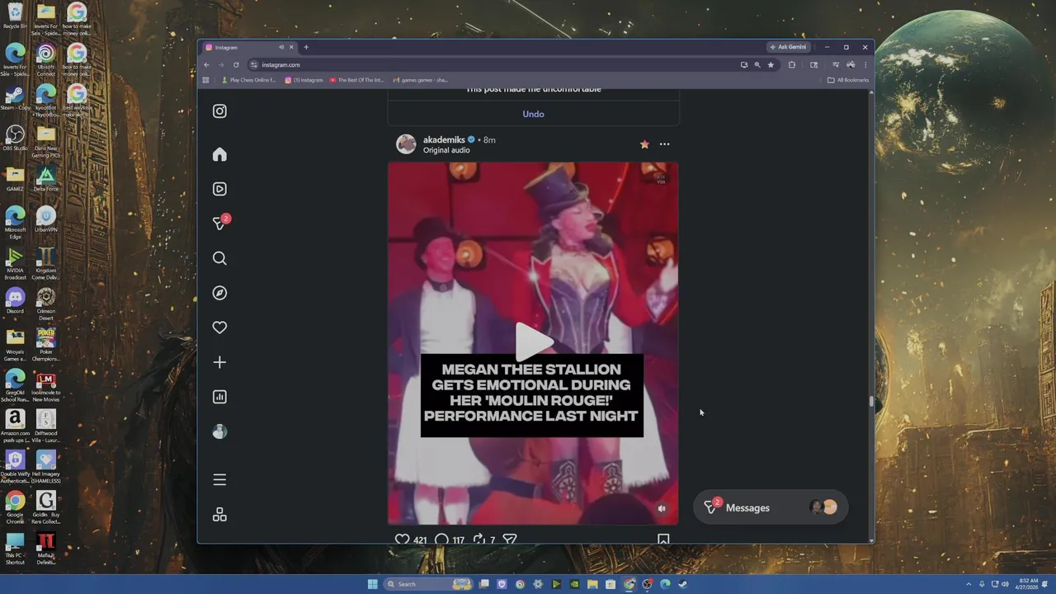The image size is (1056, 594).
Task: Open NVIDIA Broadcast desktop shortcut
Action: [x=15, y=263]
